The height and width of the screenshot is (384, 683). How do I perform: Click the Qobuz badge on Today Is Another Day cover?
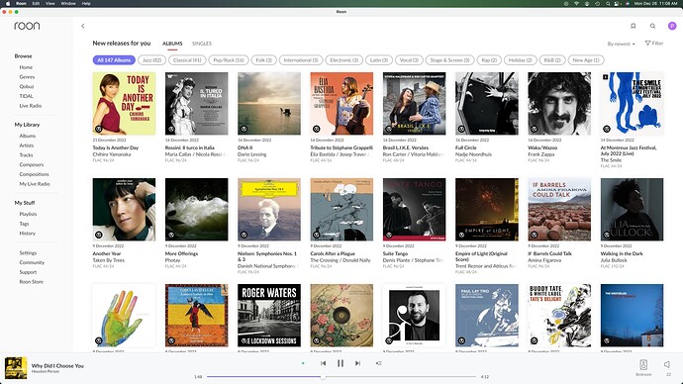99,129
